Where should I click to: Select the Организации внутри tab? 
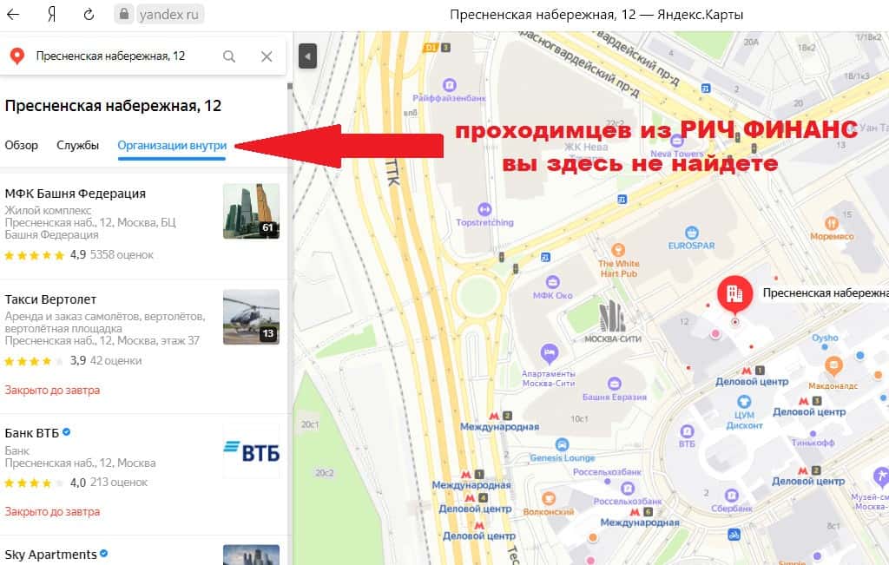172,145
